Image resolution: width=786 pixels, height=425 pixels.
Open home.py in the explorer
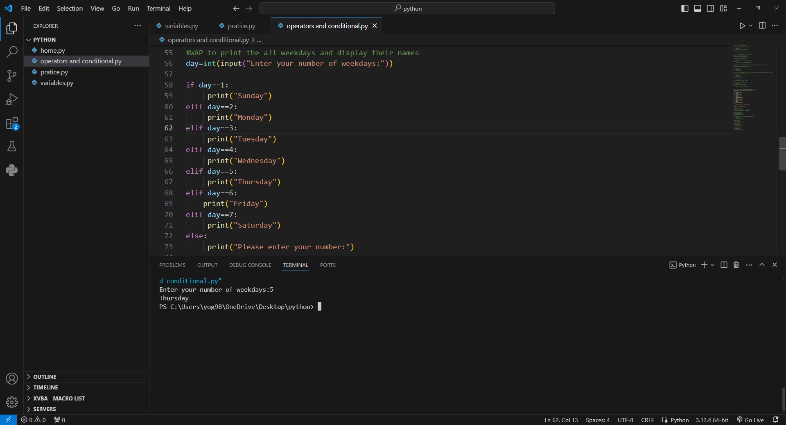[86, 50]
